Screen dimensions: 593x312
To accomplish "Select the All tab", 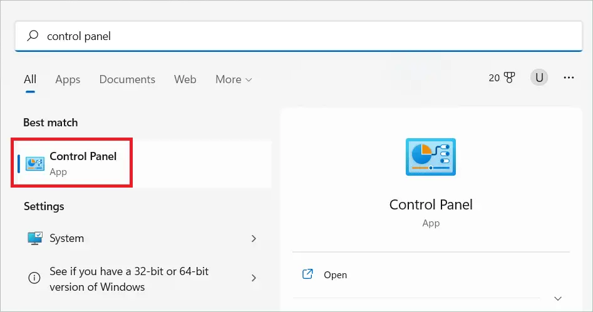I will pos(30,79).
